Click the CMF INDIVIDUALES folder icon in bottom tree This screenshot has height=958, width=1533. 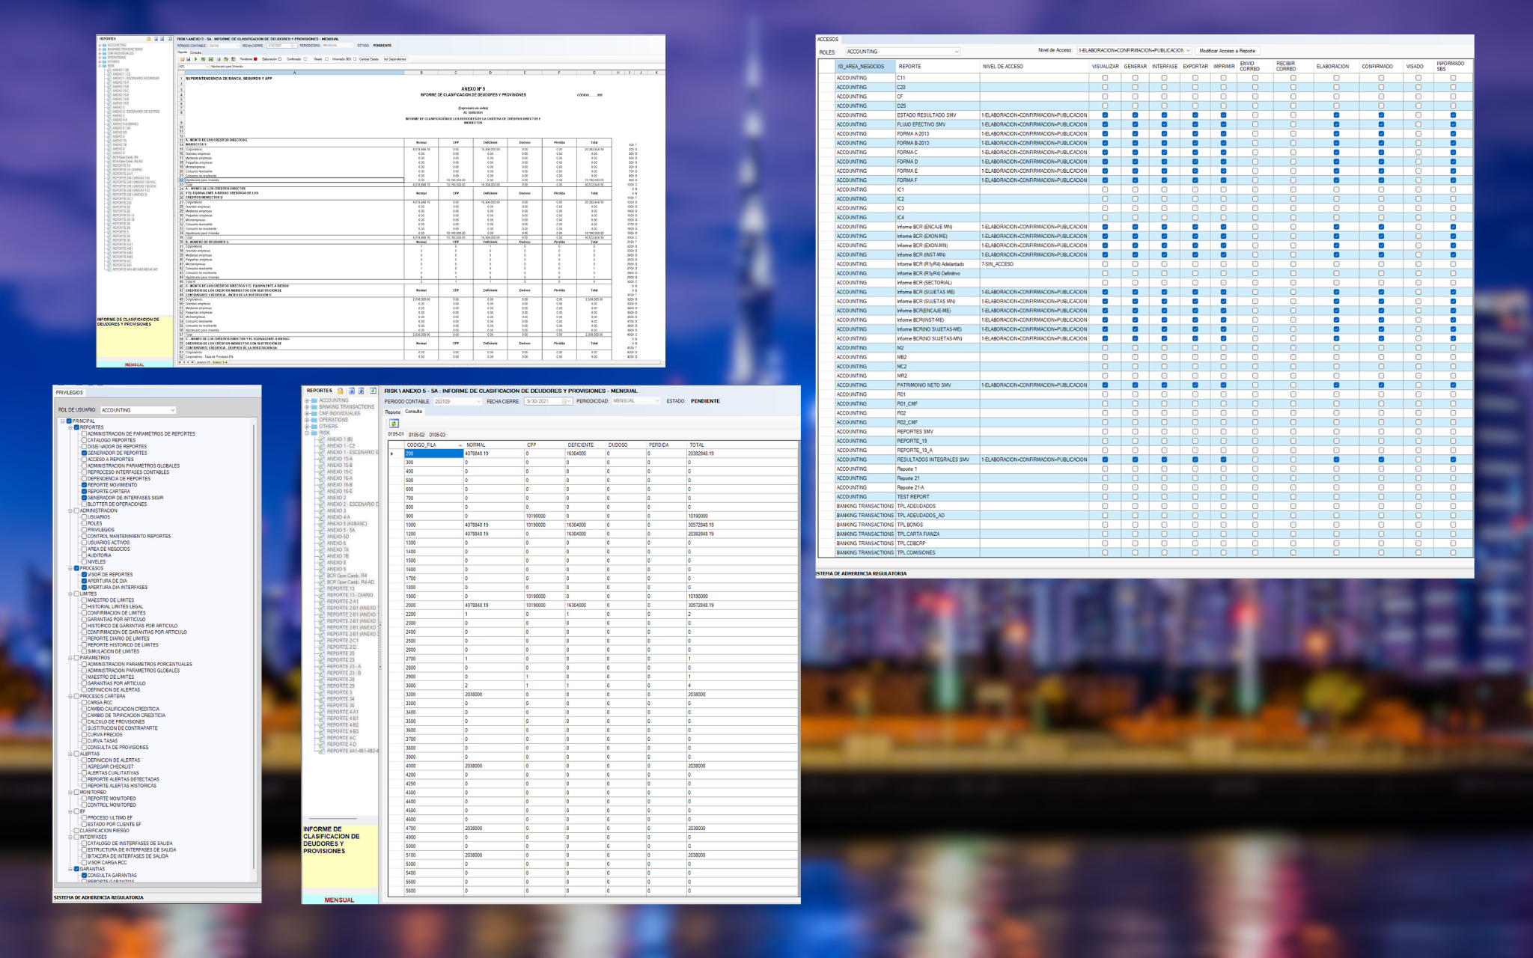coord(314,413)
